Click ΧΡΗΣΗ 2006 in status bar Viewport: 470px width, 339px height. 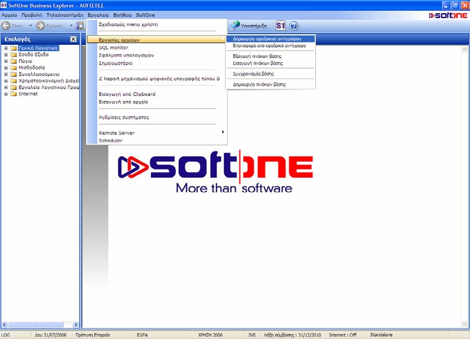[x=210, y=335]
